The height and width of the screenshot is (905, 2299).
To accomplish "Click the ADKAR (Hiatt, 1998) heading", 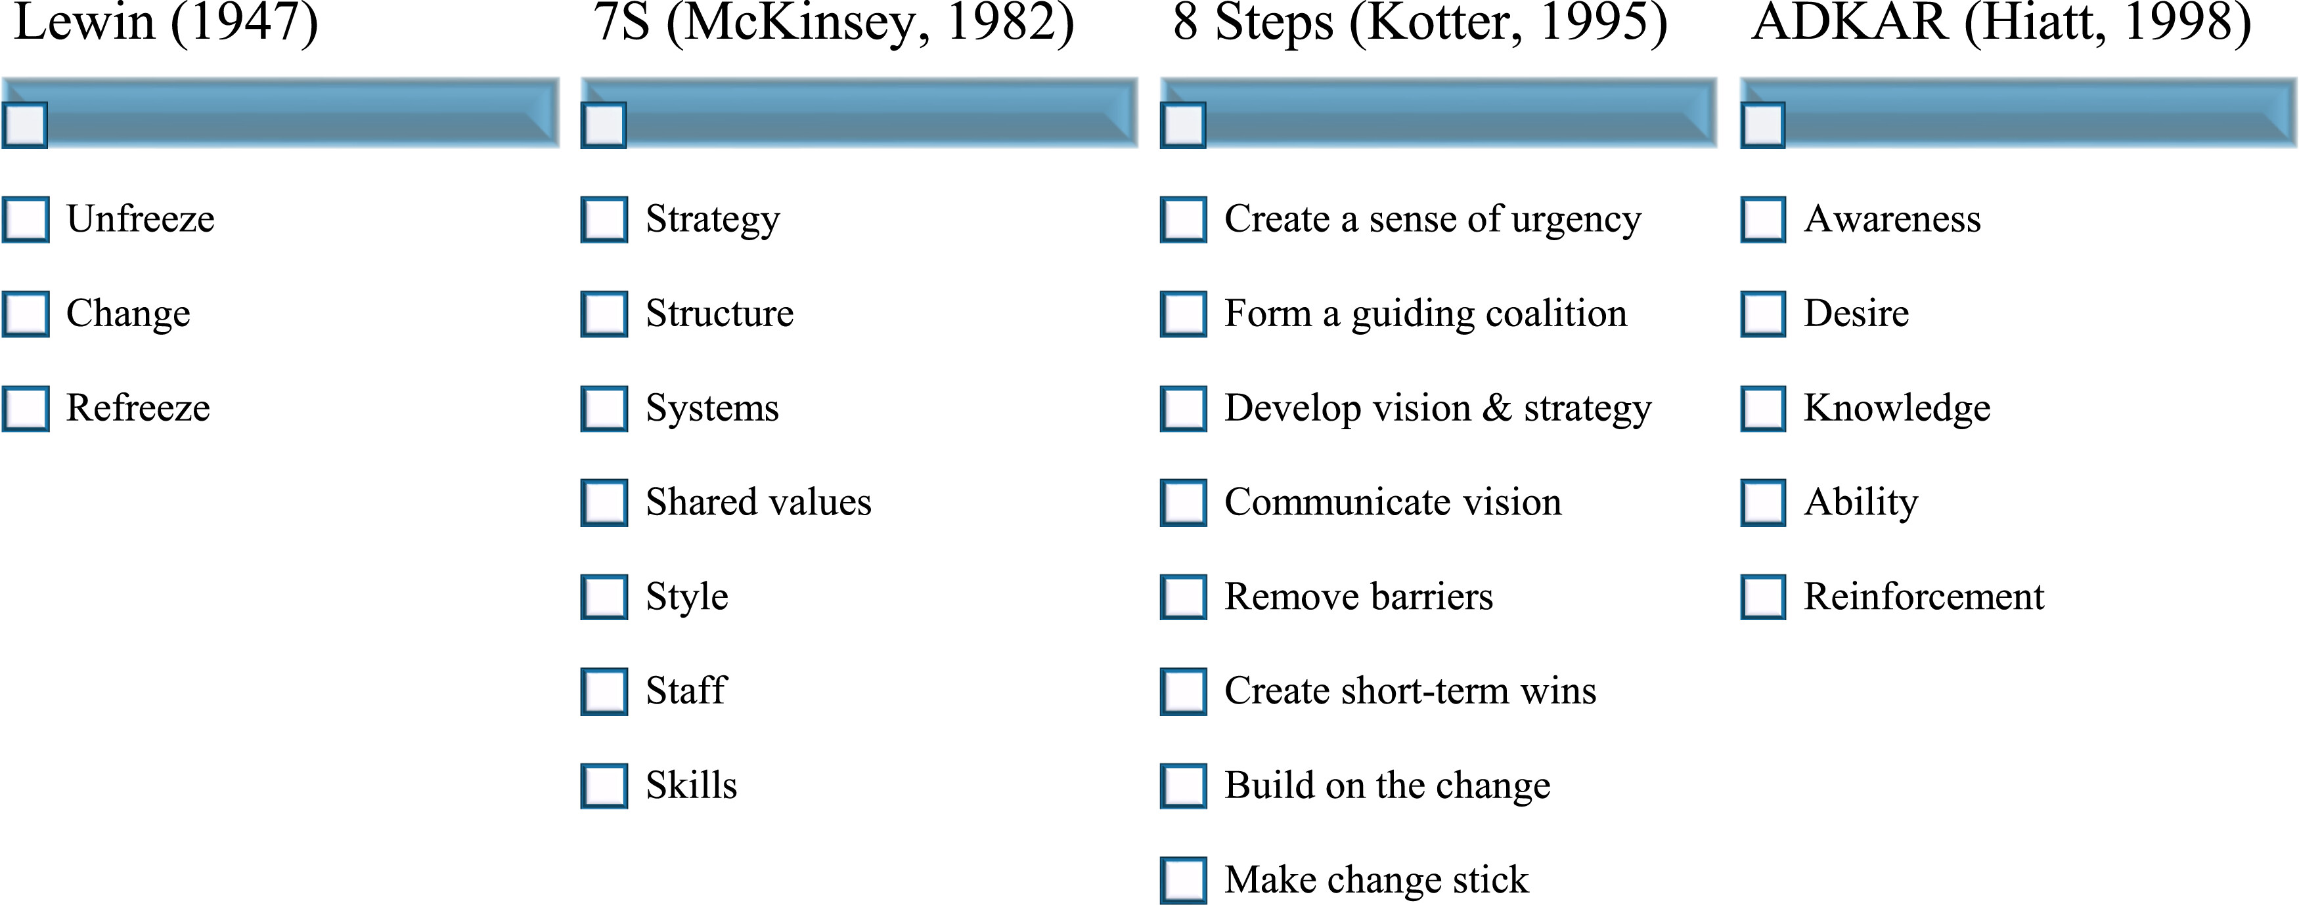I will (2001, 22).
